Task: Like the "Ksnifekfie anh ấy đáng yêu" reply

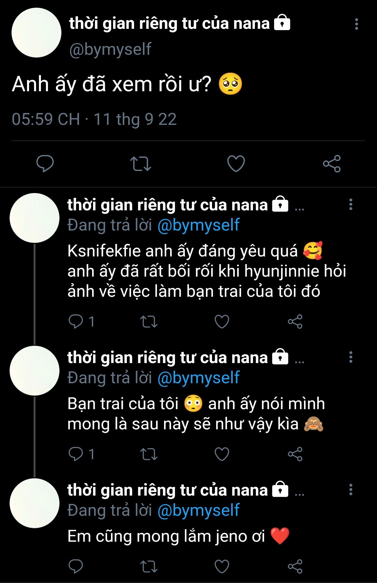Action: click(222, 321)
